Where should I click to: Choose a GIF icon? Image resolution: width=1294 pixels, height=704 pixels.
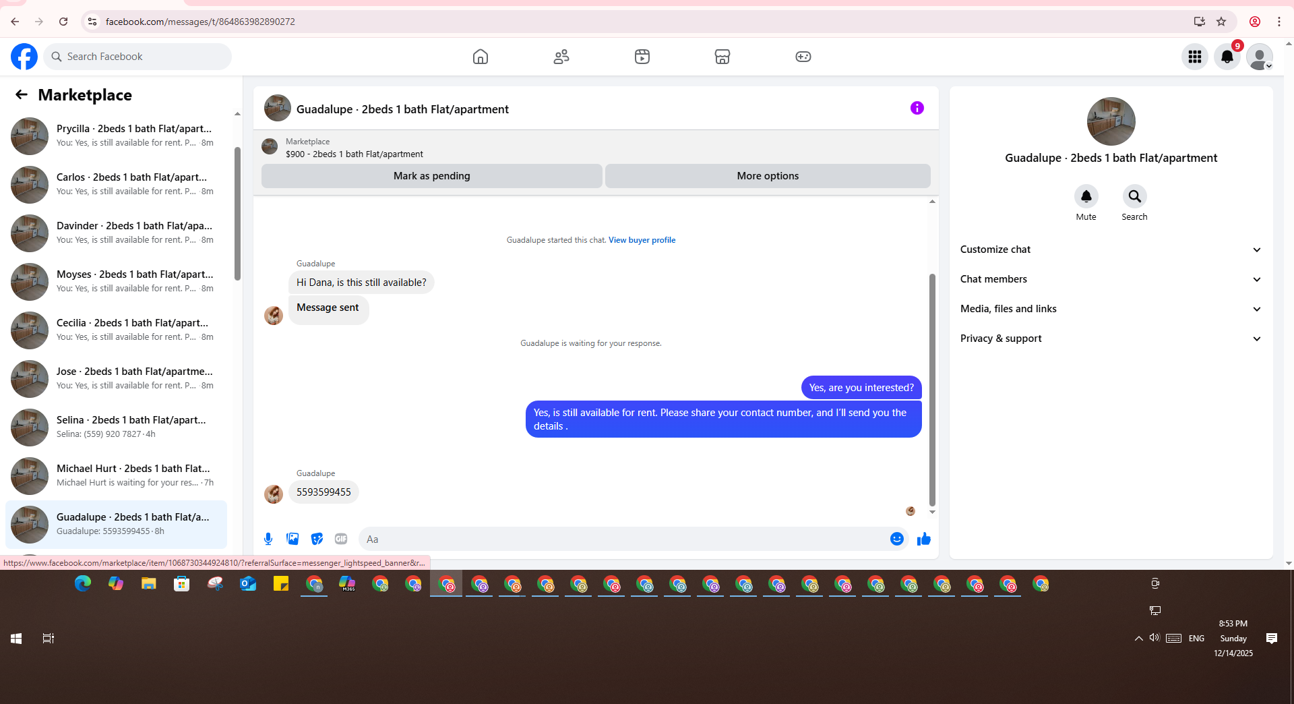coord(341,539)
